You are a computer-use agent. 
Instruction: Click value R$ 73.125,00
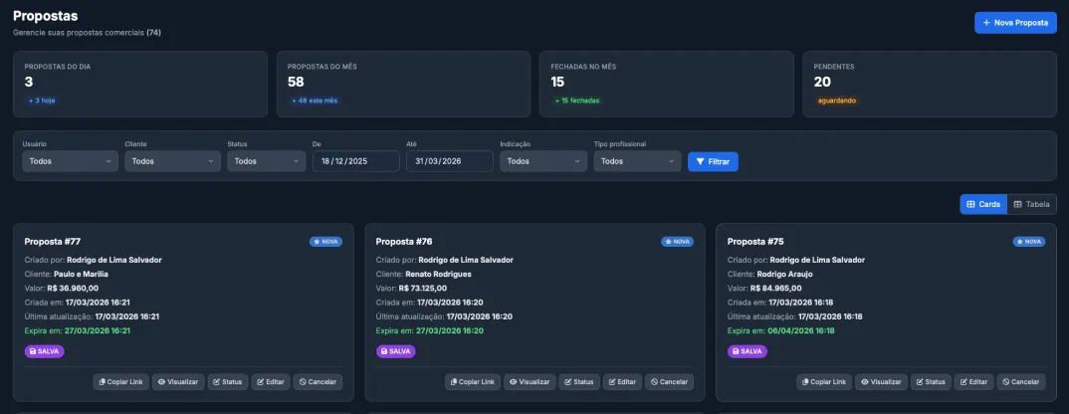[425, 288]
